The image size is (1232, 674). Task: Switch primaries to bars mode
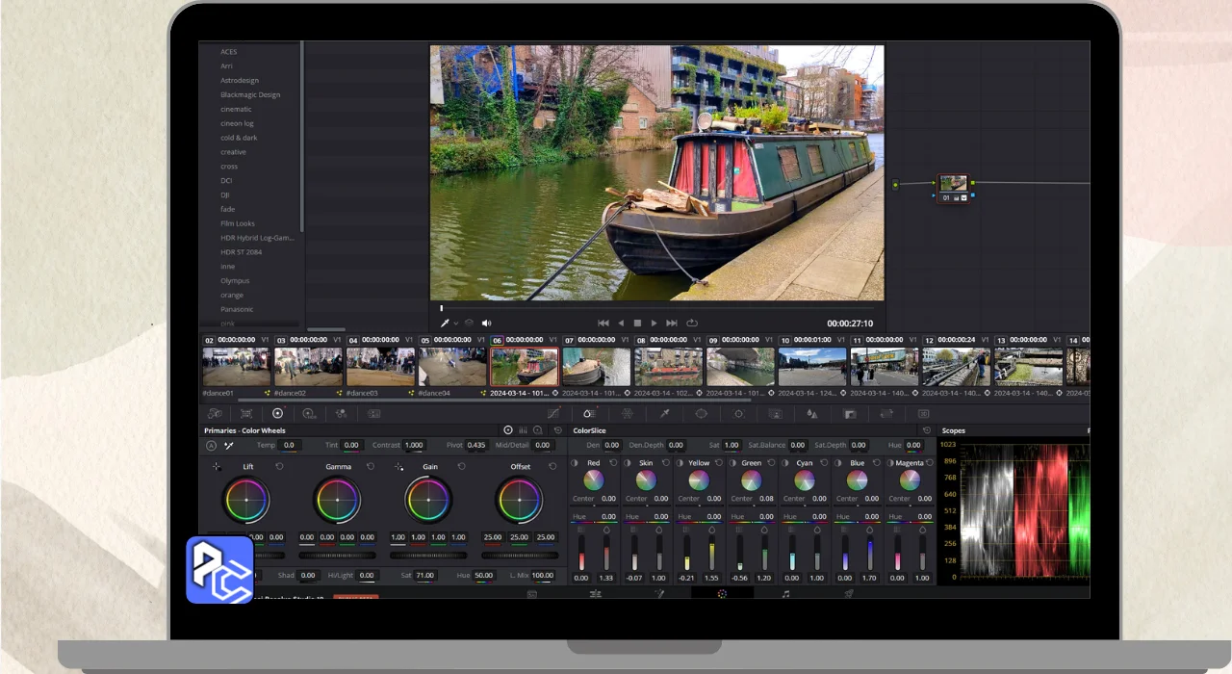tap(523, 430)
